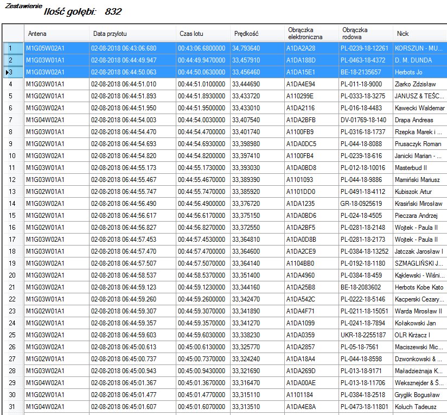Sort by the Antena column header

56,33
